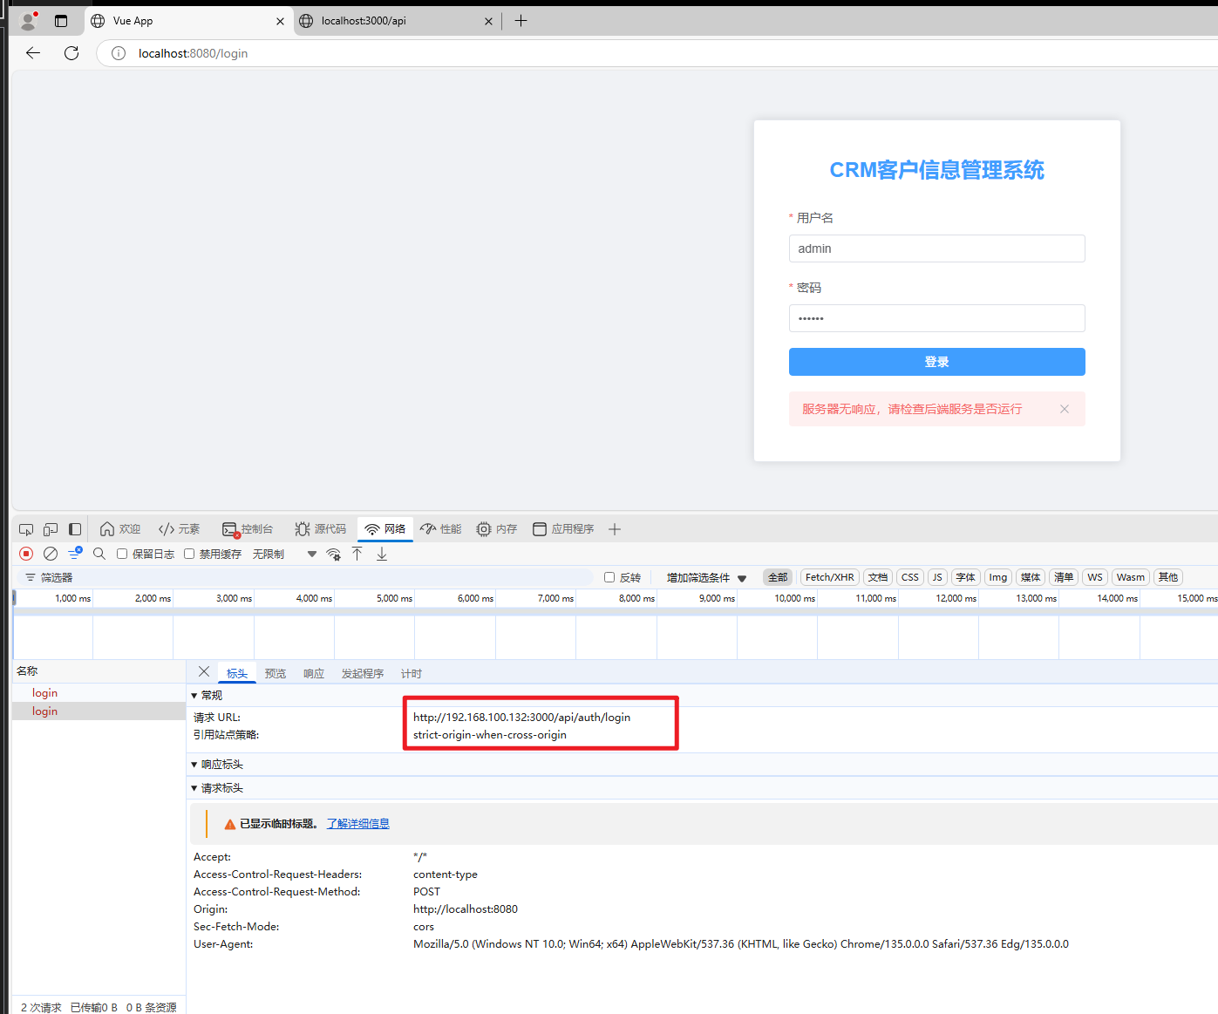The image size is (1218, 1014).
Task: Check the 反转 invert checkbox
Action: pos(609,577)
